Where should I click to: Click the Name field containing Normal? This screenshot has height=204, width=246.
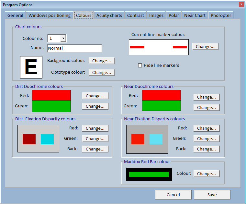[74, 48]
